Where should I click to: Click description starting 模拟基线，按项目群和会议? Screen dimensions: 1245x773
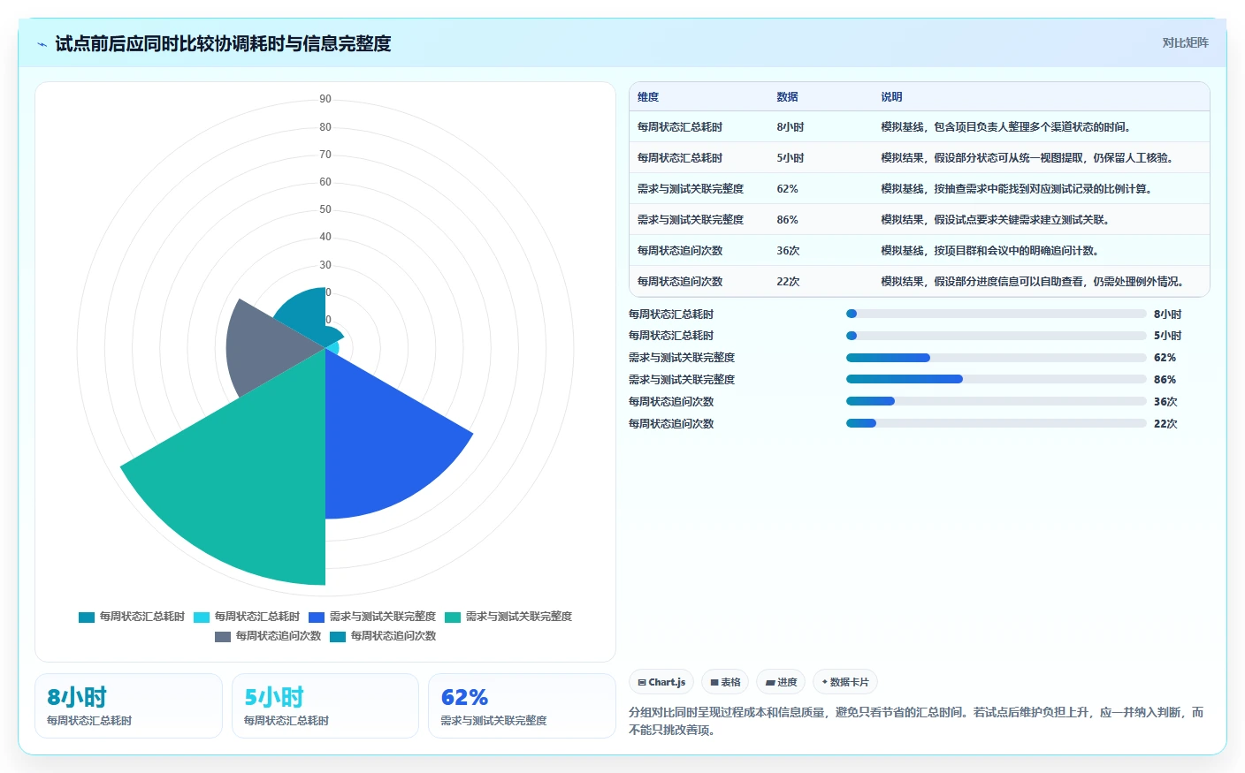989,251
